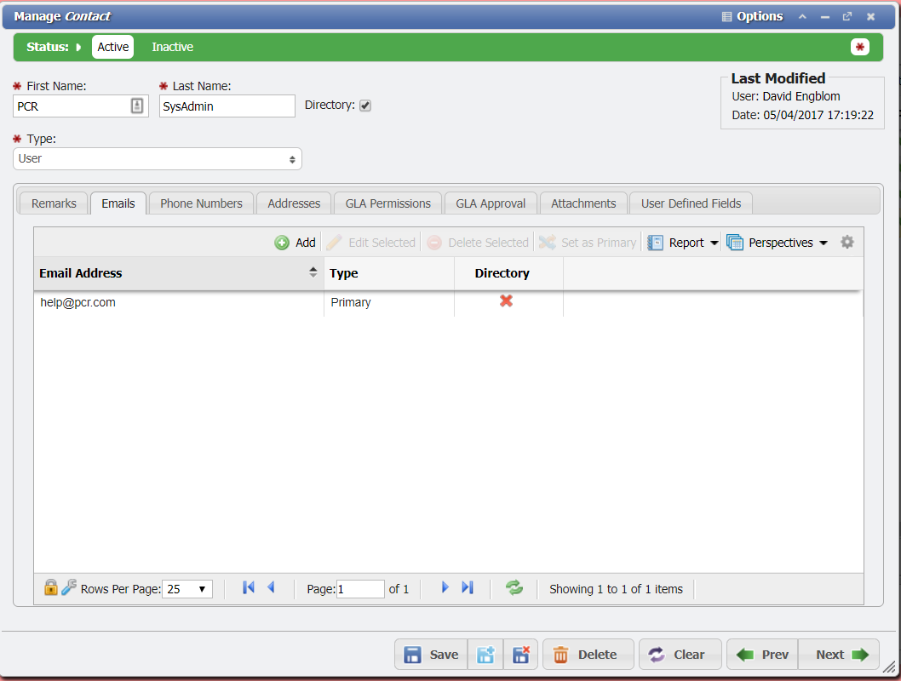Set status to Inactive
901x681 pixels.
pyautogui.click(x=172, y=47)
